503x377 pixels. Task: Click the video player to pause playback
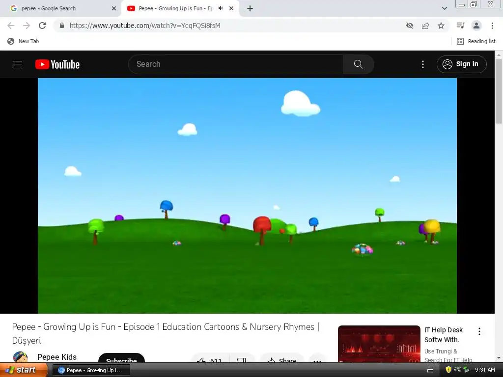point(247,195)
